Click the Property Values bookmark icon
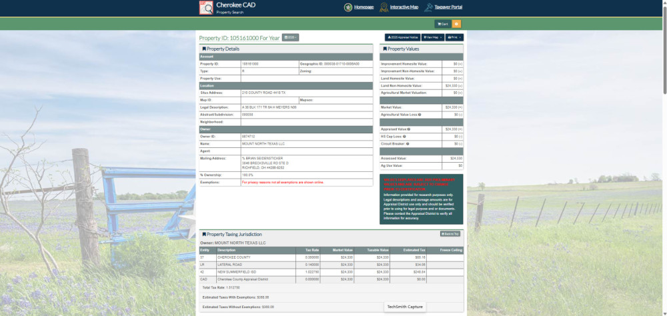The height and width of the screenshot is (316, 667). click(x=385, y=49)
